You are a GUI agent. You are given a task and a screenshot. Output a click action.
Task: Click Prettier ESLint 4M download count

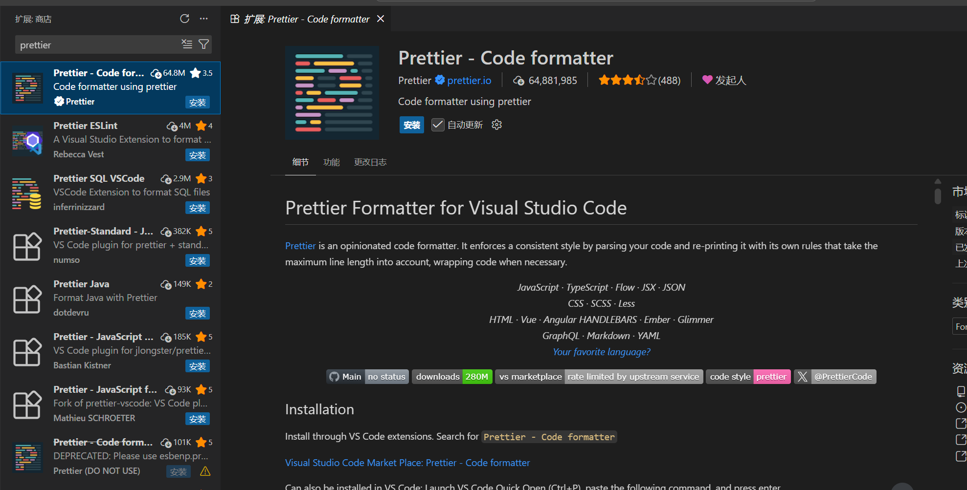(x=179, y=126)
